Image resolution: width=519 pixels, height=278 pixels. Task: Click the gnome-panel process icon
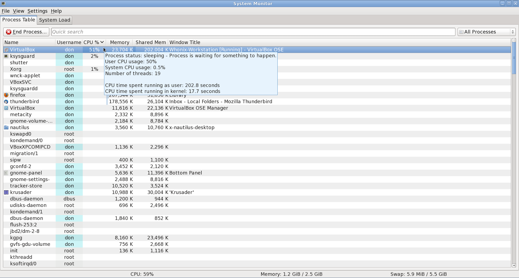point(6,173)
